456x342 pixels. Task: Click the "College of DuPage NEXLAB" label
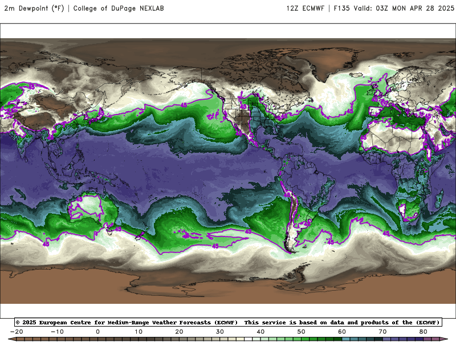[119, 9]
